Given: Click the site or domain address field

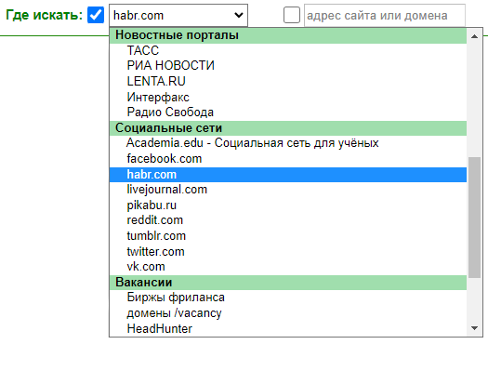Looking at the screenshot, I should 385,15.
